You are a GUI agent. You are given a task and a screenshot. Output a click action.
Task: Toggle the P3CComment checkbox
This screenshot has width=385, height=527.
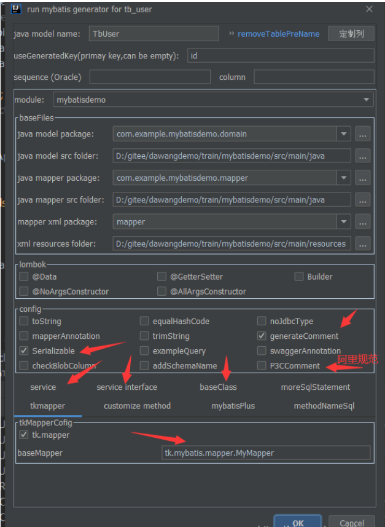point(262,366)
